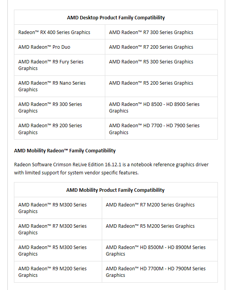
Task: Click the AMD Radeon R7 200 Series cell
Action: coord(151,47)
